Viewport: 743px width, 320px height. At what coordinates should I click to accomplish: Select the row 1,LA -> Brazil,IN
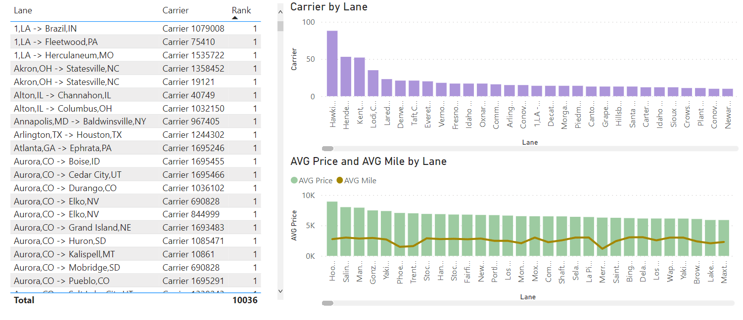74,28
